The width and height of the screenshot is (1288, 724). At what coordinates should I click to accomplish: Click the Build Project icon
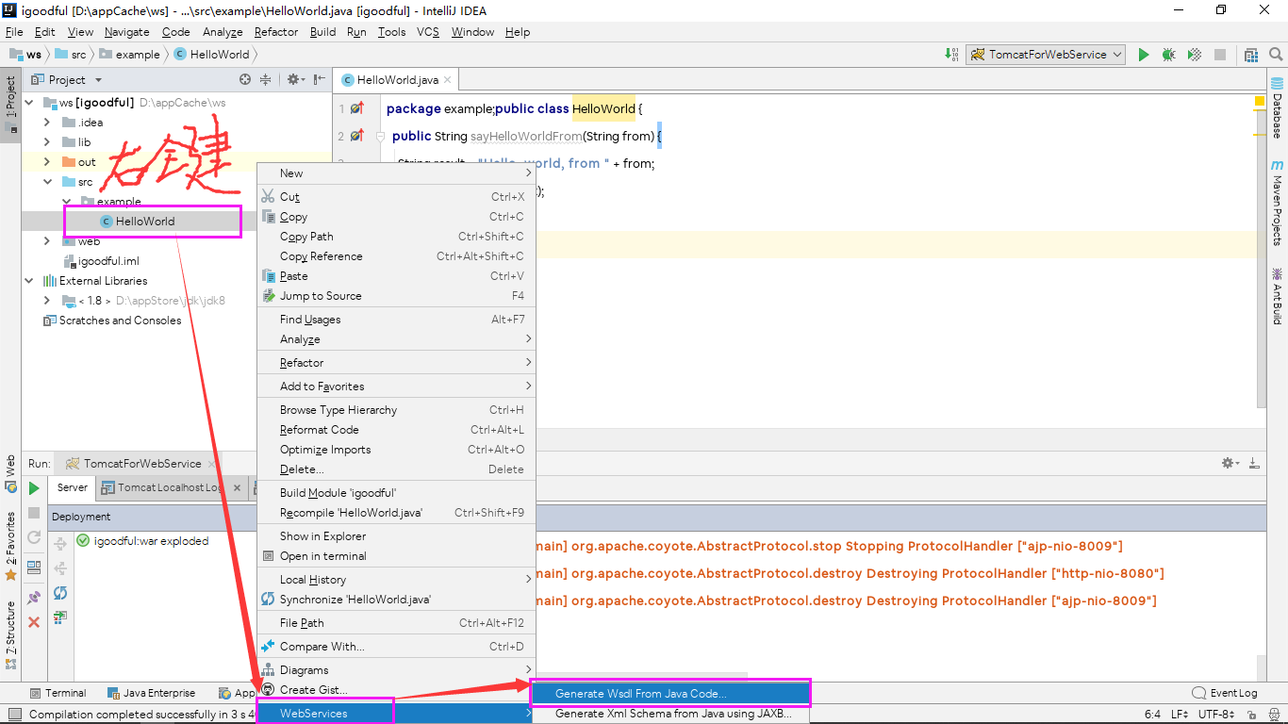tap(951, 55)
